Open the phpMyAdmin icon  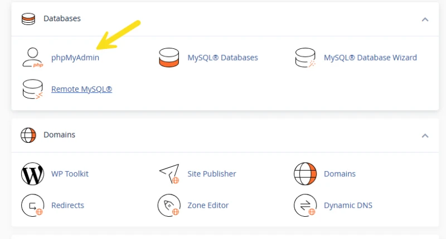[x=33, y=58]
